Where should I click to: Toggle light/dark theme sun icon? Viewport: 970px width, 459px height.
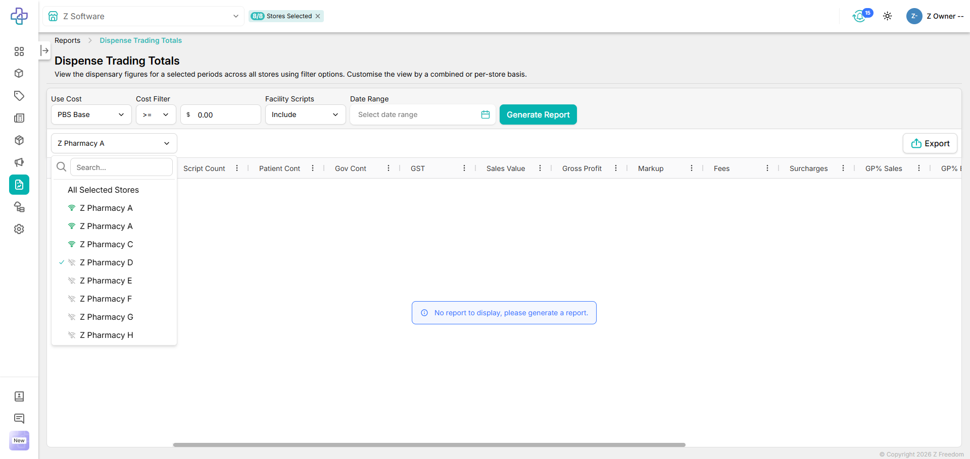[x=887, y=16]
